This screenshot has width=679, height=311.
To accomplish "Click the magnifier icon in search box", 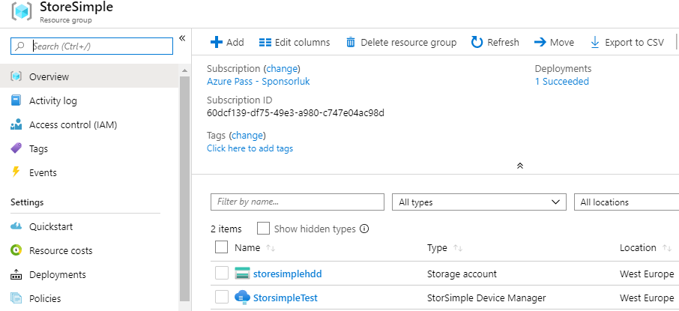I will click(19, 46).
